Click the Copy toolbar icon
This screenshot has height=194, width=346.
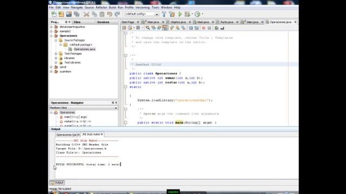tap(94, 15)
